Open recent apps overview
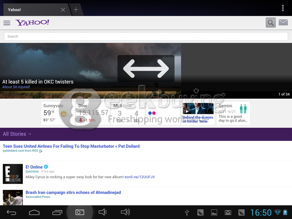 pos(57,212)
